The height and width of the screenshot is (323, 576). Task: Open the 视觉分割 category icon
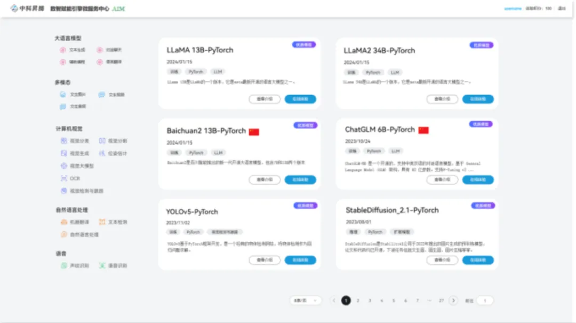[x=102, y=141]
